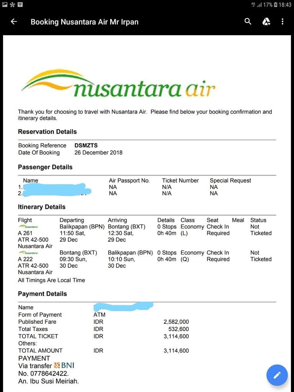
Task: Select arrival time '10:10 Sun,'
Action: coord(121,259)
